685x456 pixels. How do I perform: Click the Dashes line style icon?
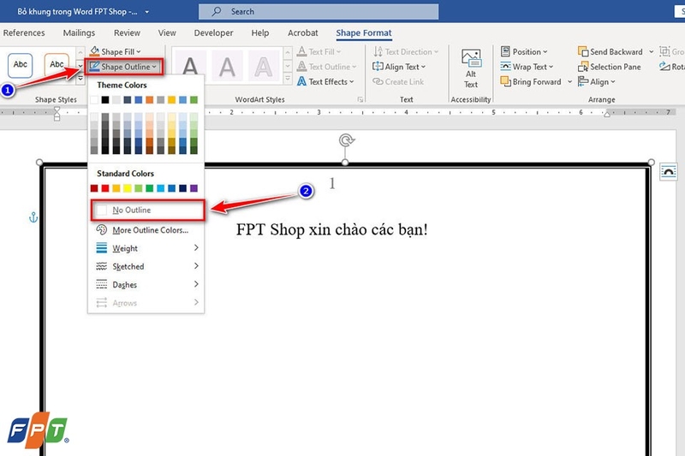click(x=101, y=285)
